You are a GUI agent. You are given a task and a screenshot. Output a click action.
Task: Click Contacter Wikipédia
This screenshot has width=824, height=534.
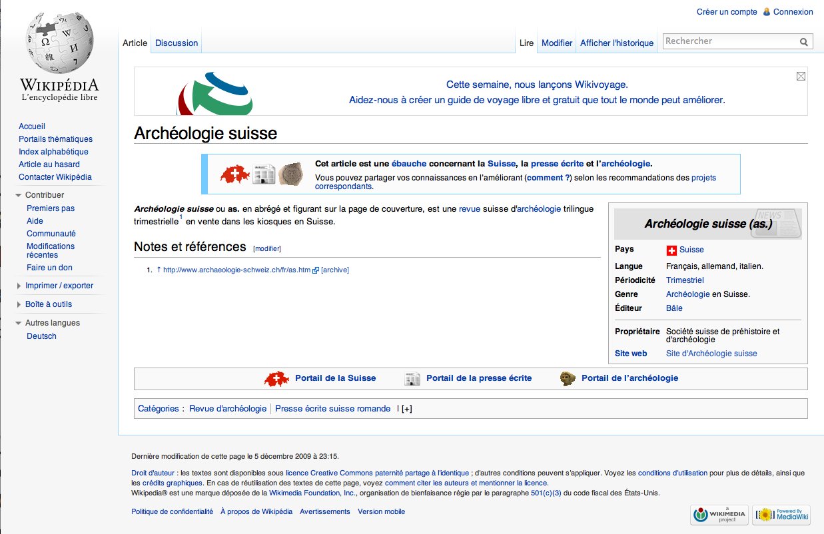click(x=55, y=177)
